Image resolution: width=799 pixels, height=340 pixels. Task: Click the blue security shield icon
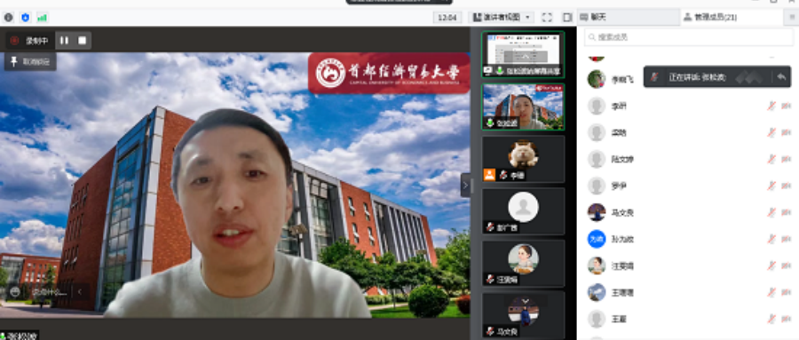(26, 18)
